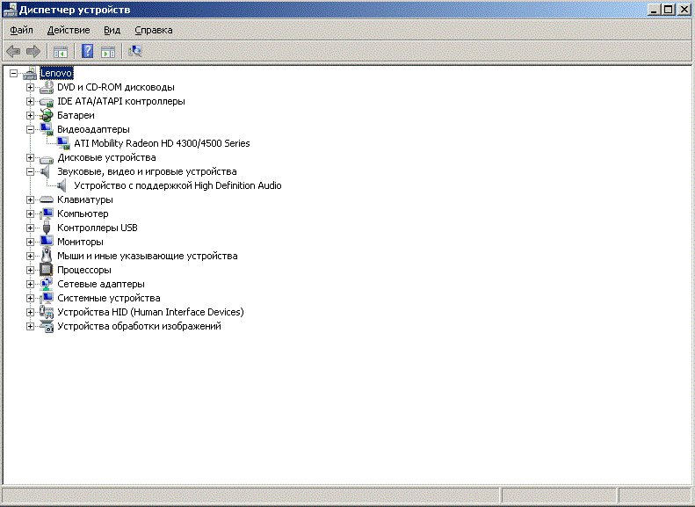This screenshot has height=507, width=695.
Task: Click the IDE ATA/ATAPI controllers icon
Action: coord(47,102)
